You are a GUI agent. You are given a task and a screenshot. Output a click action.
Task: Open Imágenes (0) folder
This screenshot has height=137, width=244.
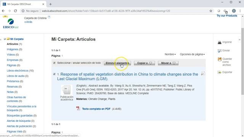click(14, 49)
